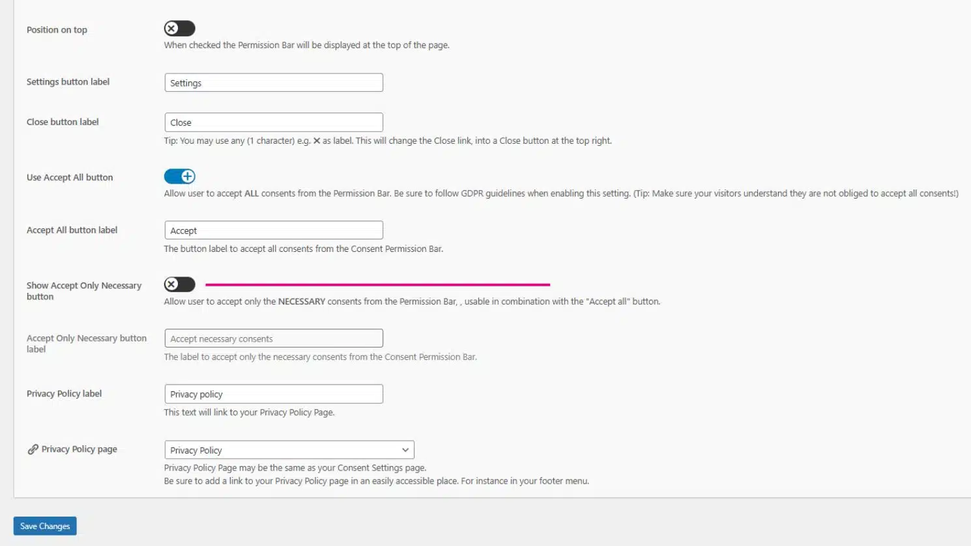Click the link icon beside Privacy Policy page
The height and width of the screenshot is (546, 971).
tap(33, 450)
